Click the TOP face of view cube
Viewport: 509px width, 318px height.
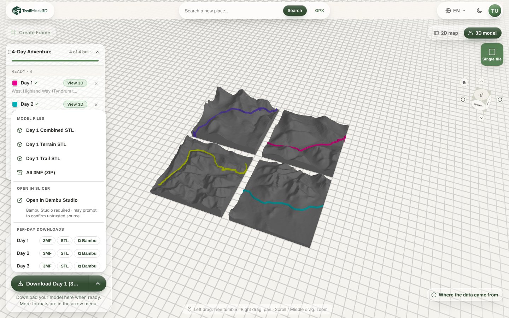pos(481,94)
